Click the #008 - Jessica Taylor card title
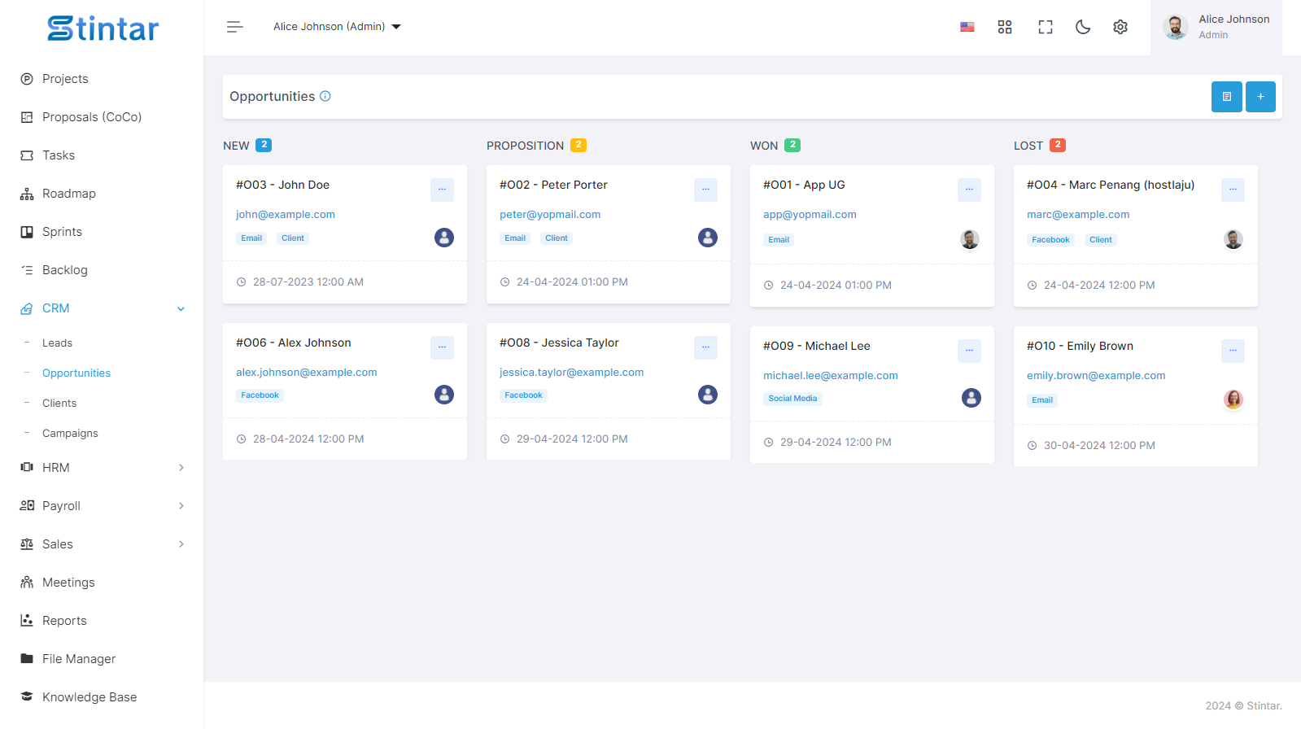 (559, 343)
